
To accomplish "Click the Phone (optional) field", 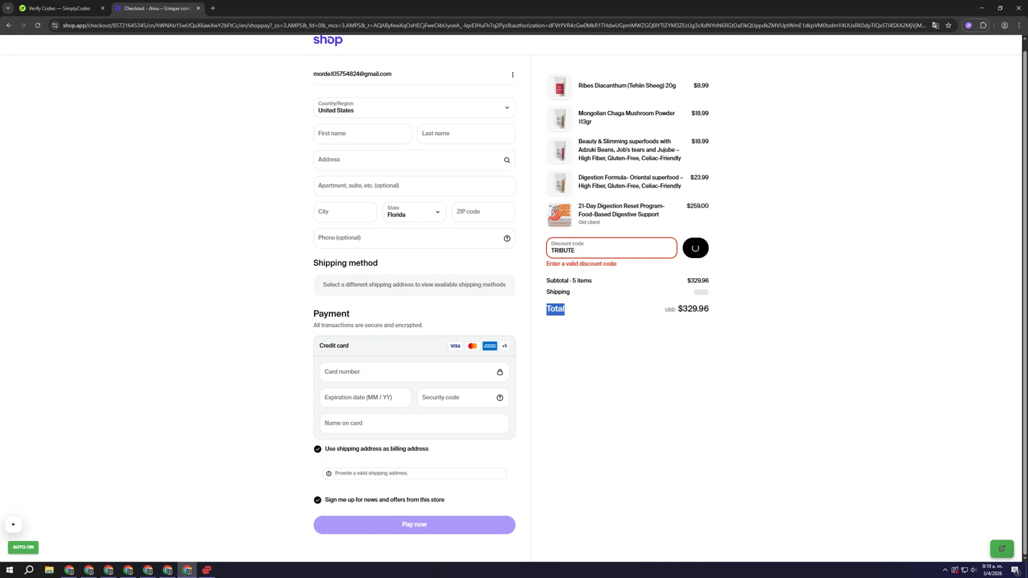I will click(x=414, y=238).
